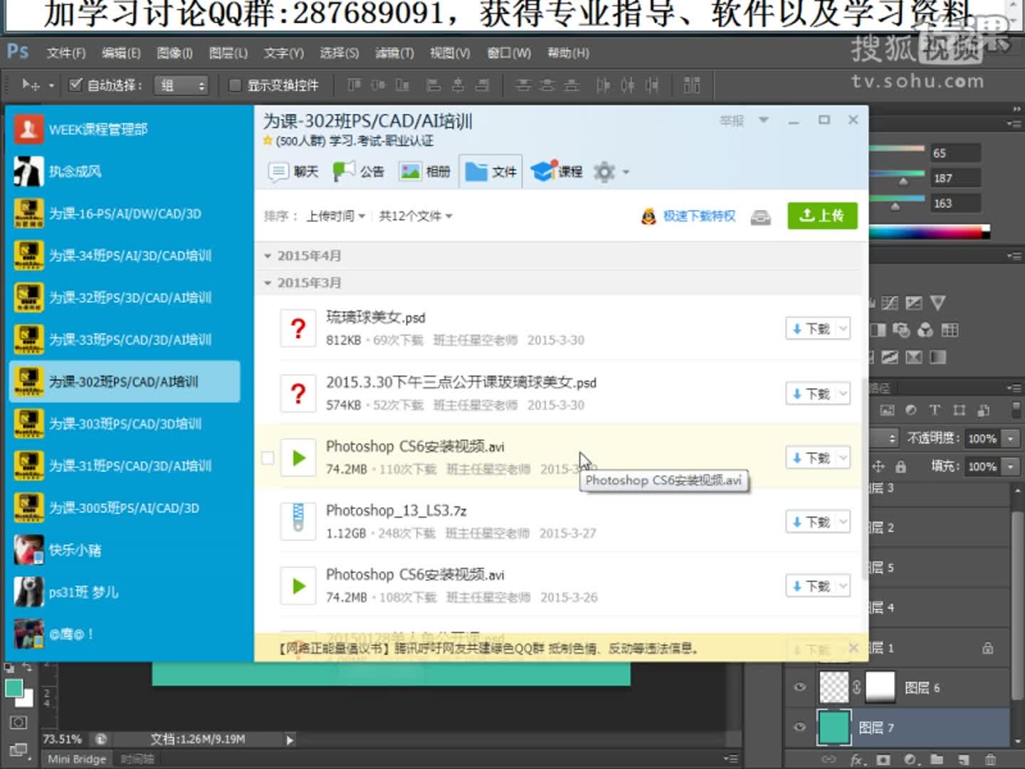
Task: Add a Curves adjustment icon
Action: (890, 303)
